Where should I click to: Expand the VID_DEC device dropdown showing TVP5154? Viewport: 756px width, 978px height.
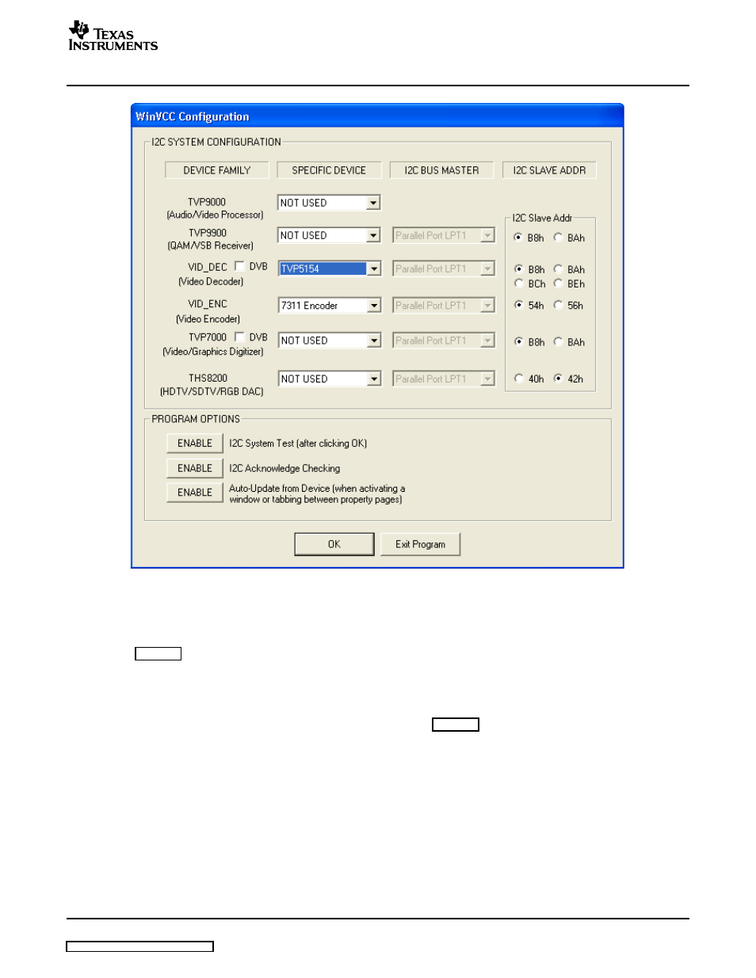coord(330,268)
